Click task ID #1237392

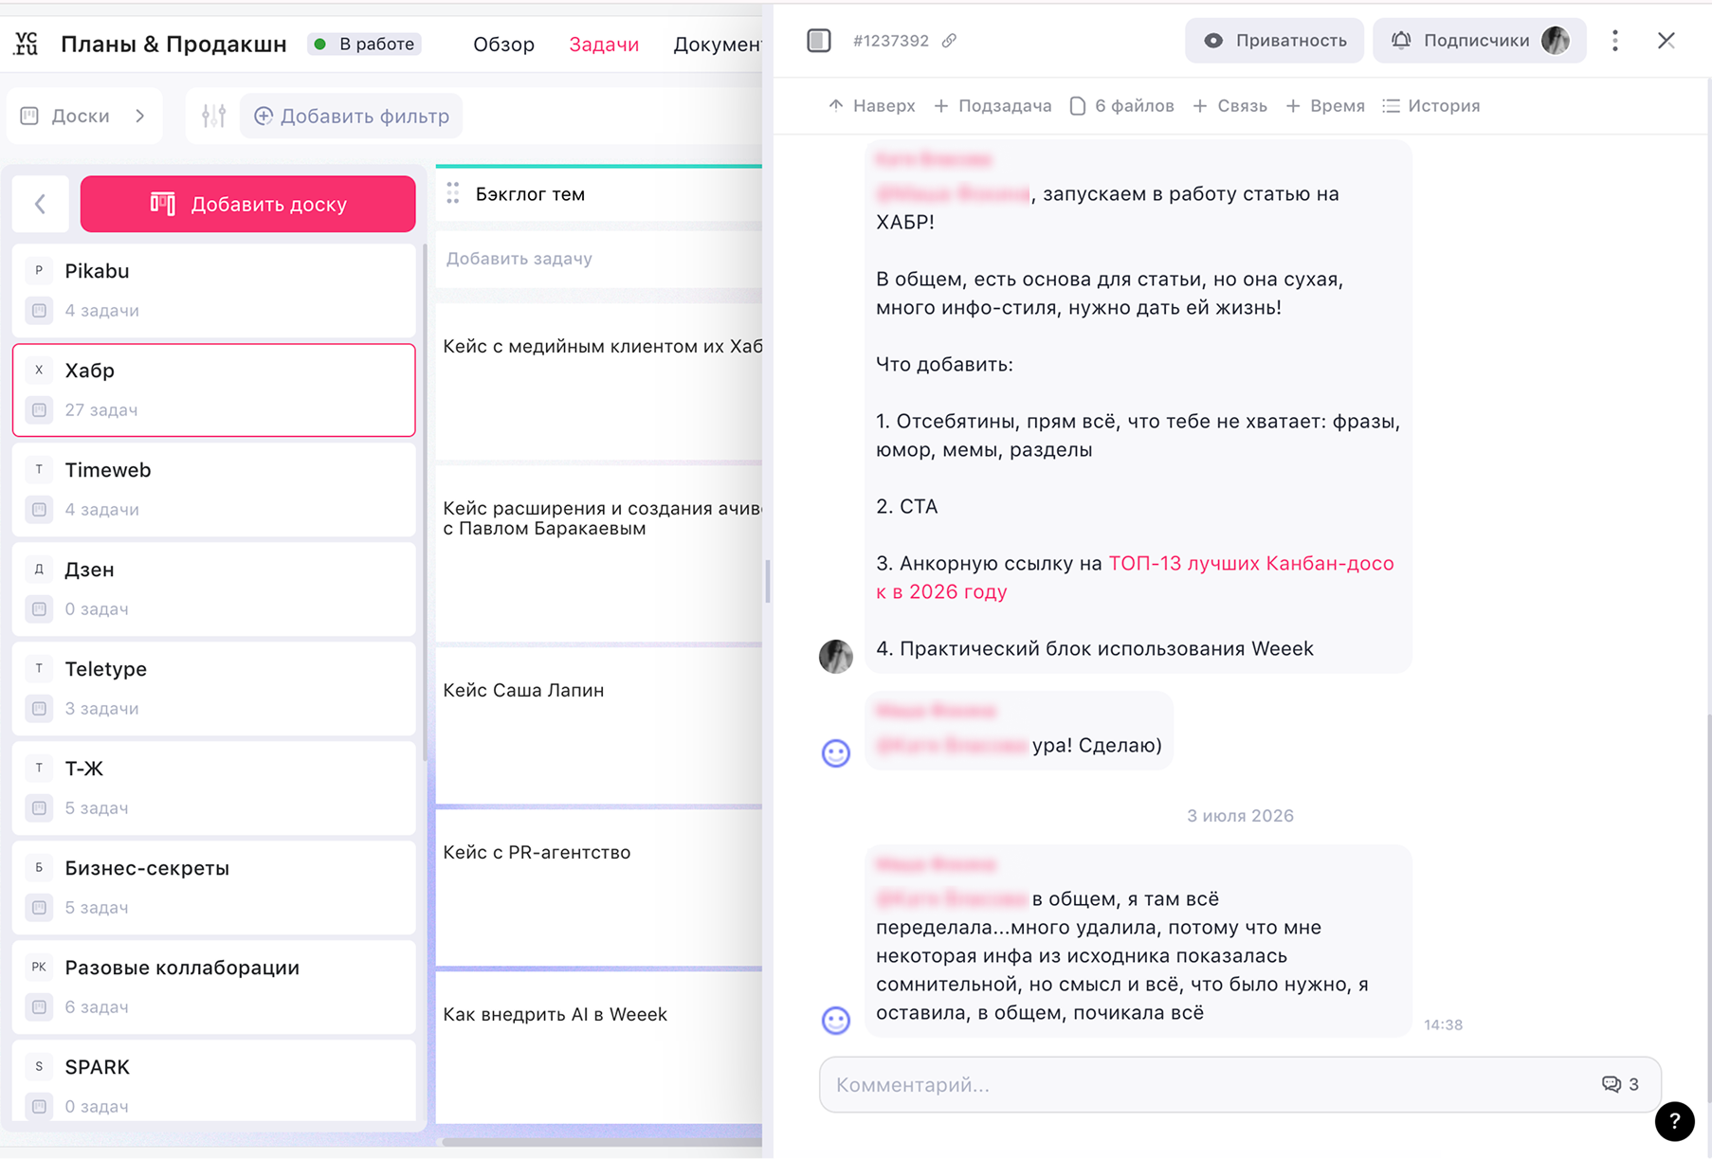pyautogui.click(x=890, y=41)
